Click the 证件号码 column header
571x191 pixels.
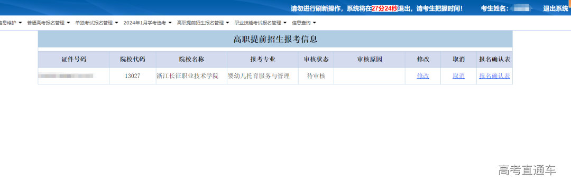73,60
